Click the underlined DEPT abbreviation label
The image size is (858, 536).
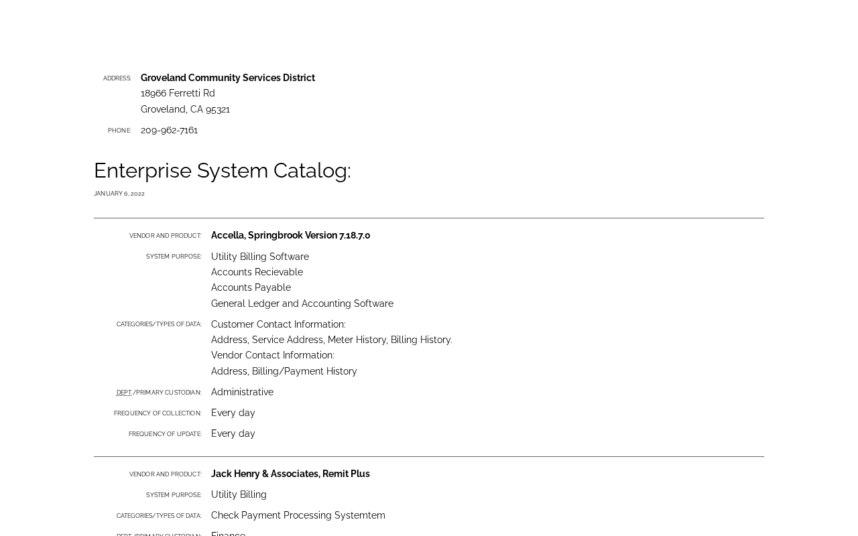pyautogui.click(x=124, y=393)
